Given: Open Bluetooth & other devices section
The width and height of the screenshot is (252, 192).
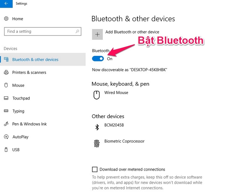Looking at the screenshot, I should pos(35,59).
